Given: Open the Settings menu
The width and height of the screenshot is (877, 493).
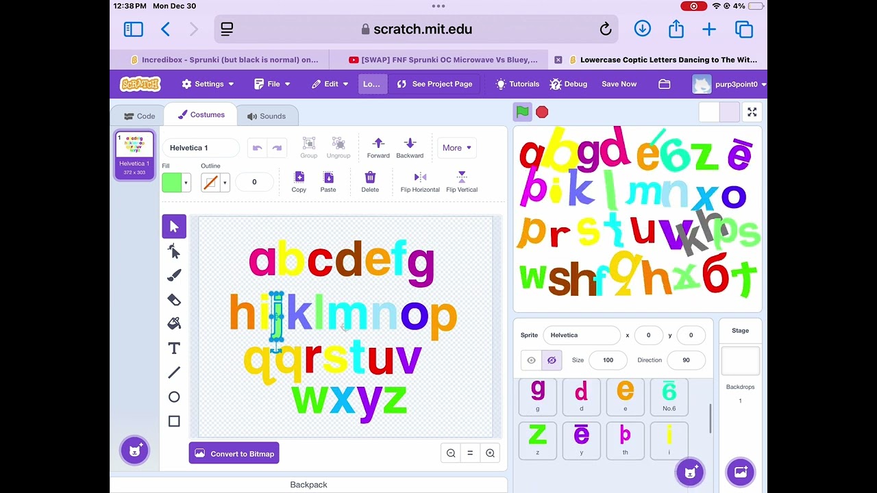Looking at the screenshot, I should [208, 84].
